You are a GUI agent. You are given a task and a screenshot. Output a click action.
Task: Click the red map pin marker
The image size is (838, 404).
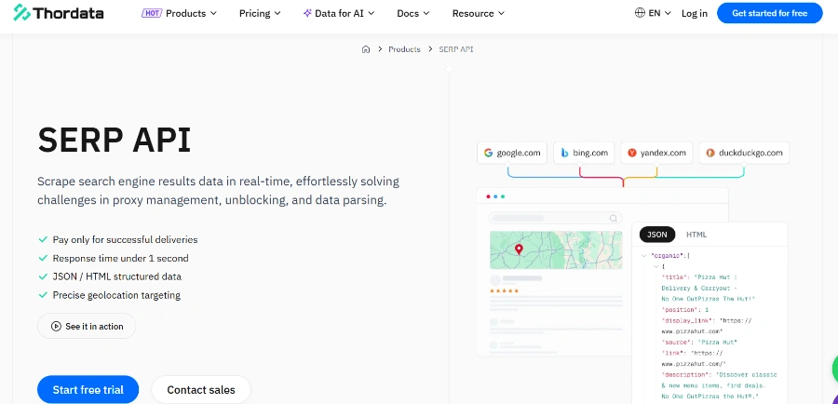[519, 249]
